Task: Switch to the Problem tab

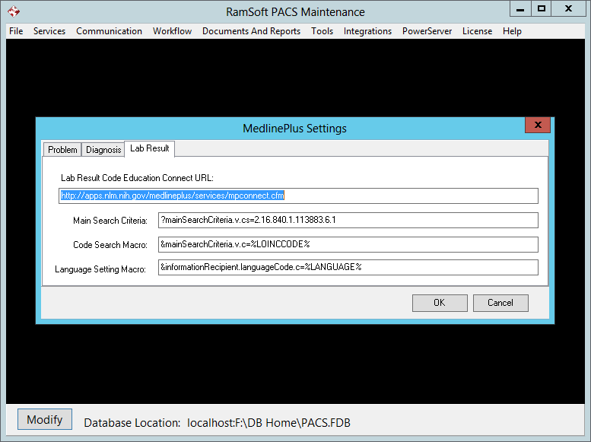Action: tap(62, 150)
